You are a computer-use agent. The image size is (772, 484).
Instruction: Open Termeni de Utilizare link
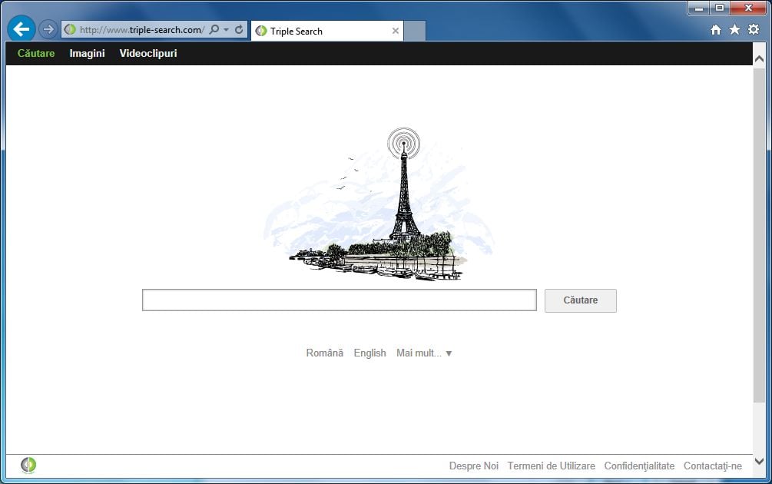click(552, 466)
